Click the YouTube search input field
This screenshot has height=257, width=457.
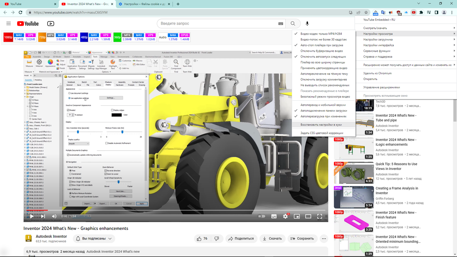[219, 24]
